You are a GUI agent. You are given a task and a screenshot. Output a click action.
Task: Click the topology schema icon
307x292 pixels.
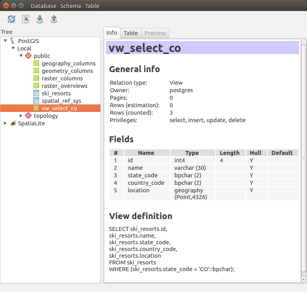coord(28,116)
